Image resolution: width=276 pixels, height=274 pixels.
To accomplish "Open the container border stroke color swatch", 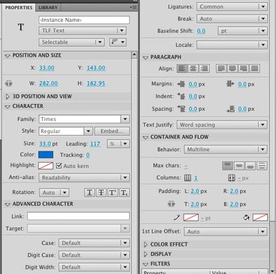I will click(191, 218).
